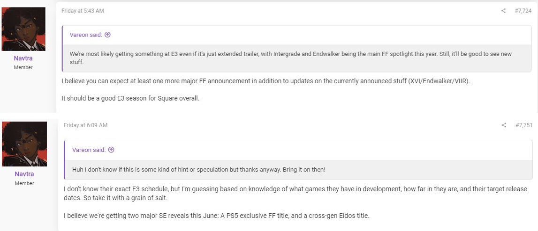The height and width of the screenshot is (231, 538).
Task: Open the permalink for post #7,751
Action: pyautogui.click(x=523, y=125)
